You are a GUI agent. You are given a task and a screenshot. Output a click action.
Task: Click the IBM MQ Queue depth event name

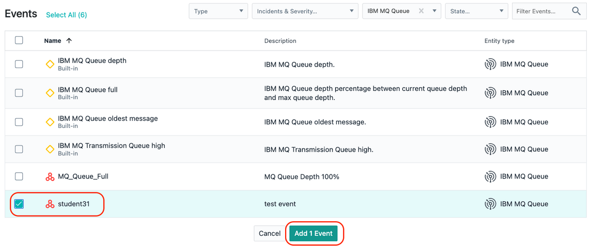pyautogui.click(x=92, y=60)
